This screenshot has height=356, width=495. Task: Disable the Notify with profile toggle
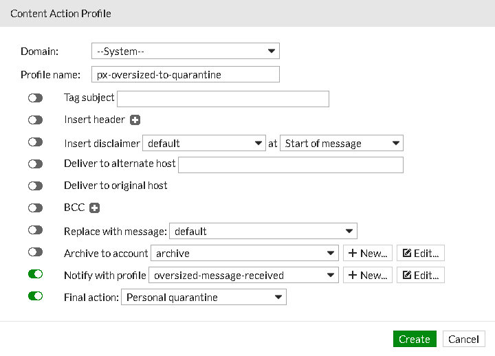[x=36, y=274]
